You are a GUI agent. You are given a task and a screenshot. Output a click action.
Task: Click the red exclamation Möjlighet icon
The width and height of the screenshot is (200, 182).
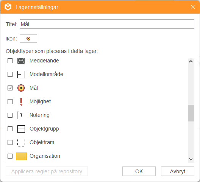click(21, 102)
